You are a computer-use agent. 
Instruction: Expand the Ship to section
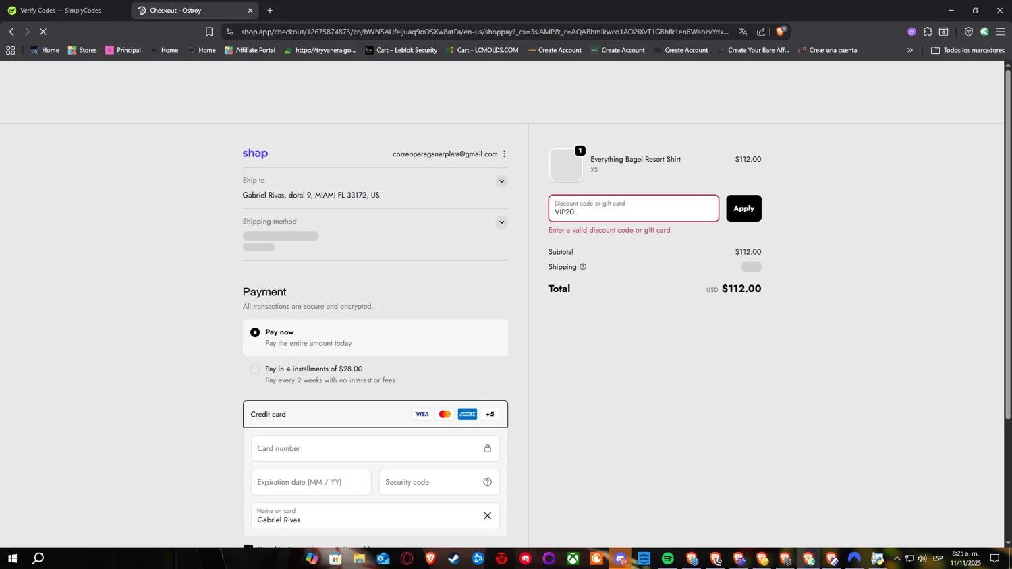click(501, 181)
